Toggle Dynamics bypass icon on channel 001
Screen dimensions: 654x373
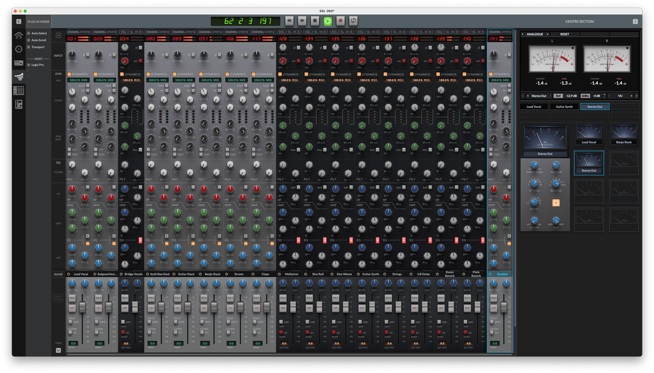[69, 74]
